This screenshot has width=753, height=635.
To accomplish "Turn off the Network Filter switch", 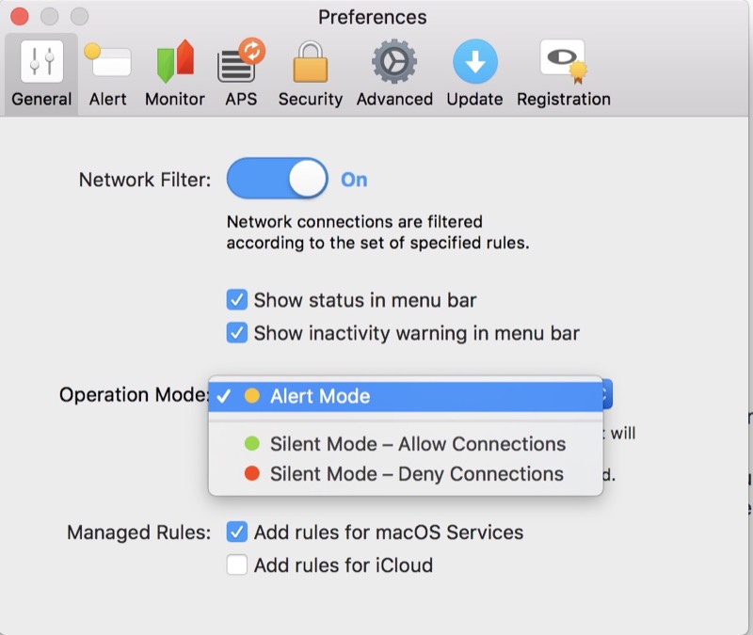I will 278,179.
